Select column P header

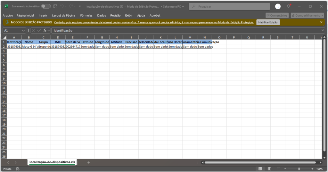click(234, 37)
